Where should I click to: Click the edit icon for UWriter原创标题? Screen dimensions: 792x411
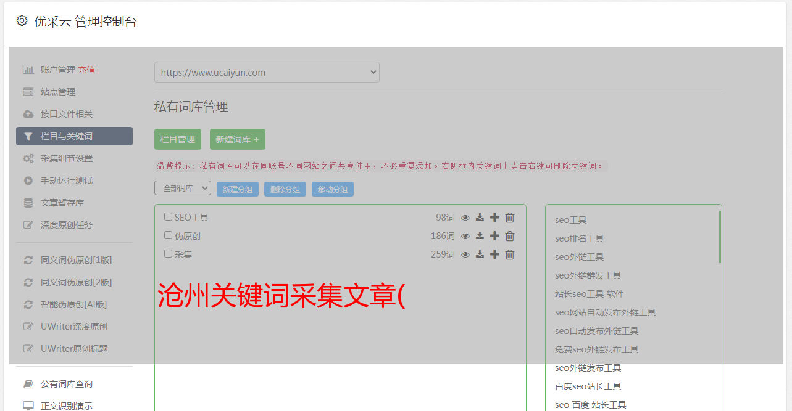pyautogui.click(x=28, y=349)
